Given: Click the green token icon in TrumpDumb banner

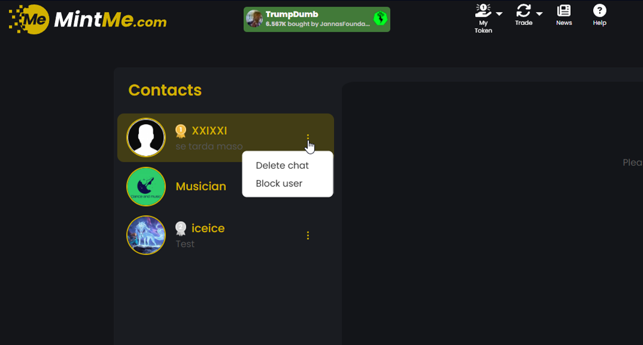Looking at the screenshot, I should pyautogui.click(x=380, y=18).
